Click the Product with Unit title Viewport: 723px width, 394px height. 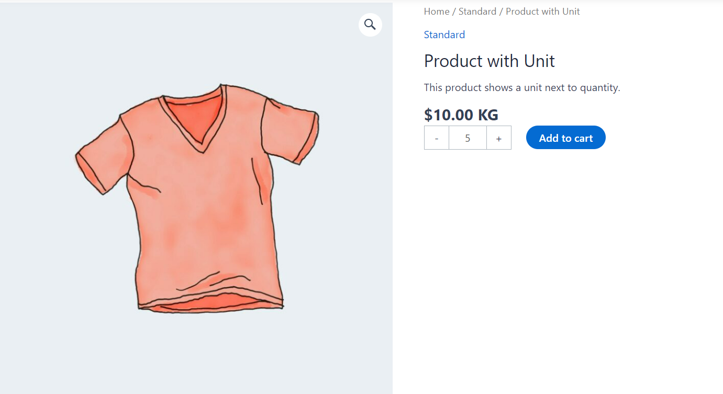point(488,61)
